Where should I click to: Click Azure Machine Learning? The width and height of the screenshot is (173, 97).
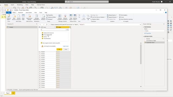click(x=126, y=19)
